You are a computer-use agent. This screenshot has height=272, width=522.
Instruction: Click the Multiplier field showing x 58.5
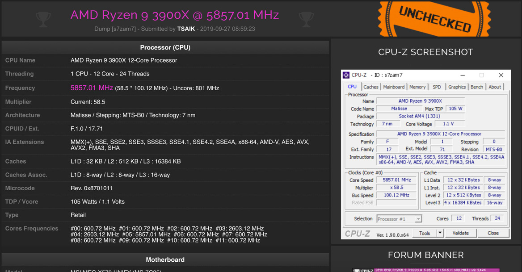[x=396, y=188]
